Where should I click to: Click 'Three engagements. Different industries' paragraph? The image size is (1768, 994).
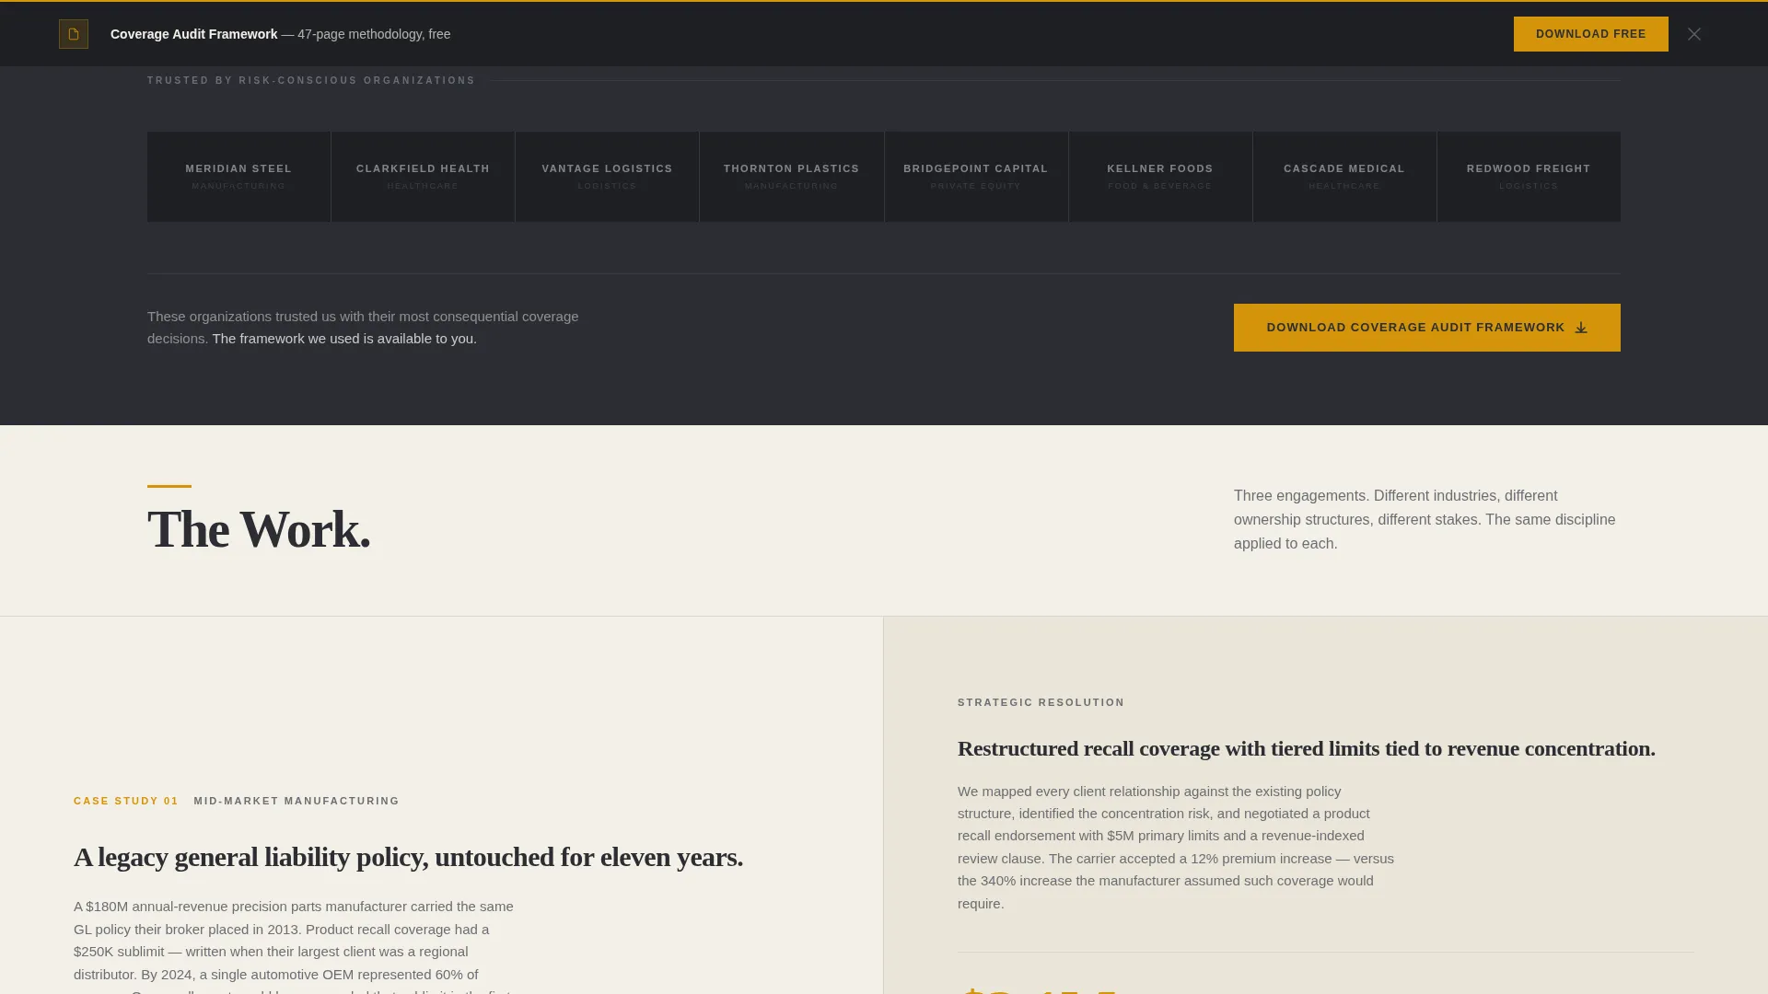[1425, 520]
